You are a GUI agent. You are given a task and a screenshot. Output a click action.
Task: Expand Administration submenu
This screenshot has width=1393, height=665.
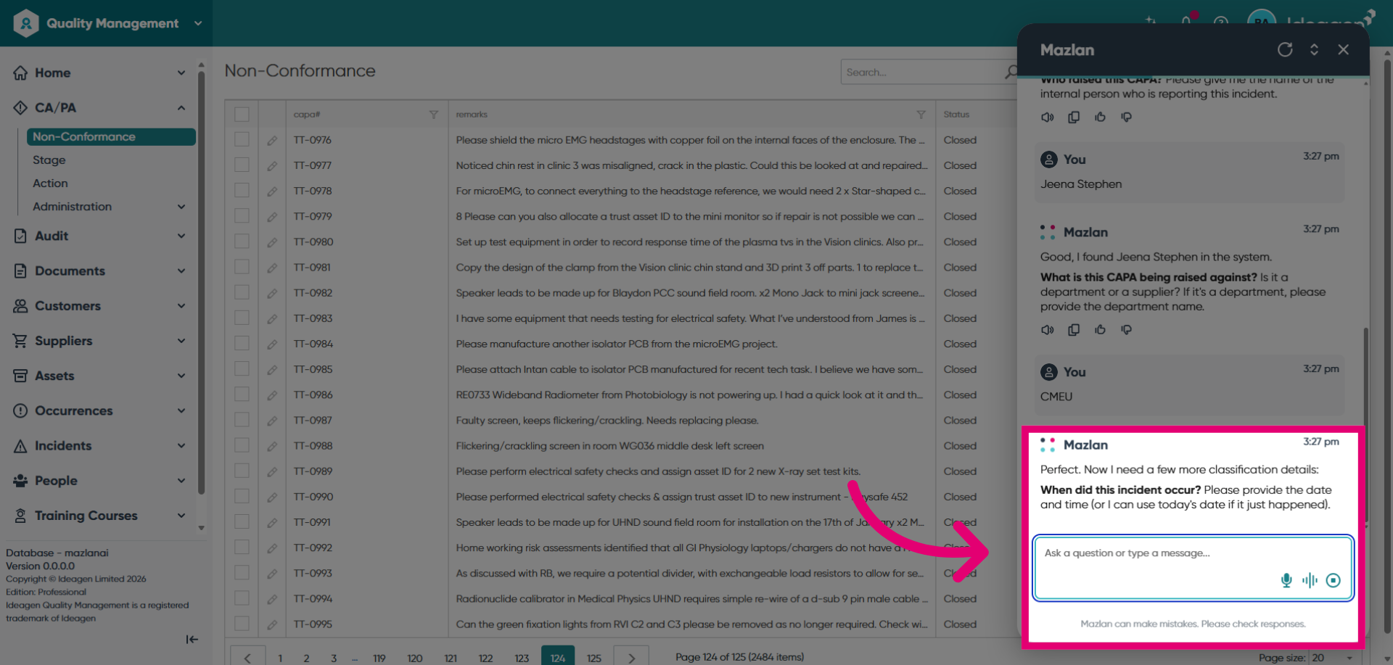(181, 207)
